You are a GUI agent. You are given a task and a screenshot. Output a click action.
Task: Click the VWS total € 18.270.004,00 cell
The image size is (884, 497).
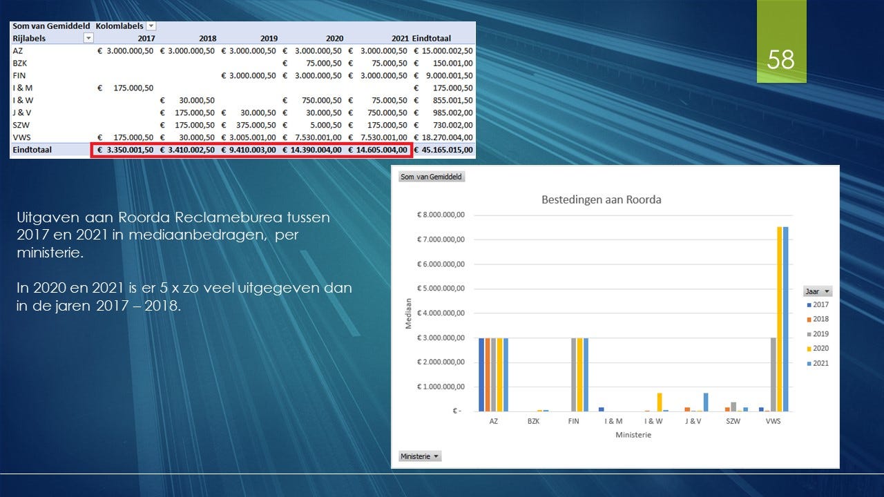coord(443,137)
